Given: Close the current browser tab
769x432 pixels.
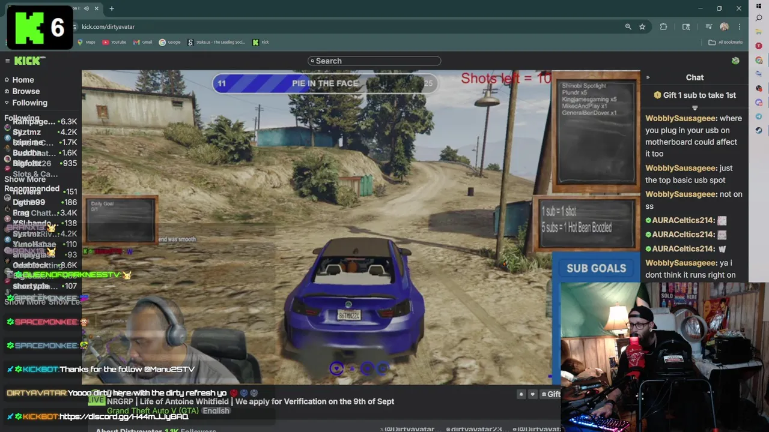Looking at the screenshot, I should [x=96, y=8].
